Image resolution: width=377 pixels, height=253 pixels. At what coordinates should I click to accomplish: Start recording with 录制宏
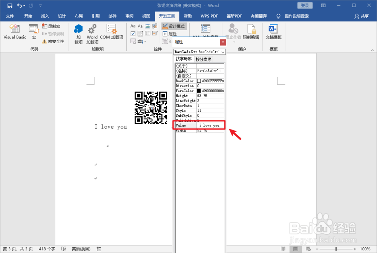(x=51, y=26)
